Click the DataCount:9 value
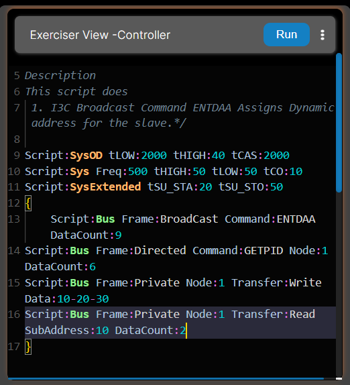The width and height of the screenshot is (350, 385). 86,235
